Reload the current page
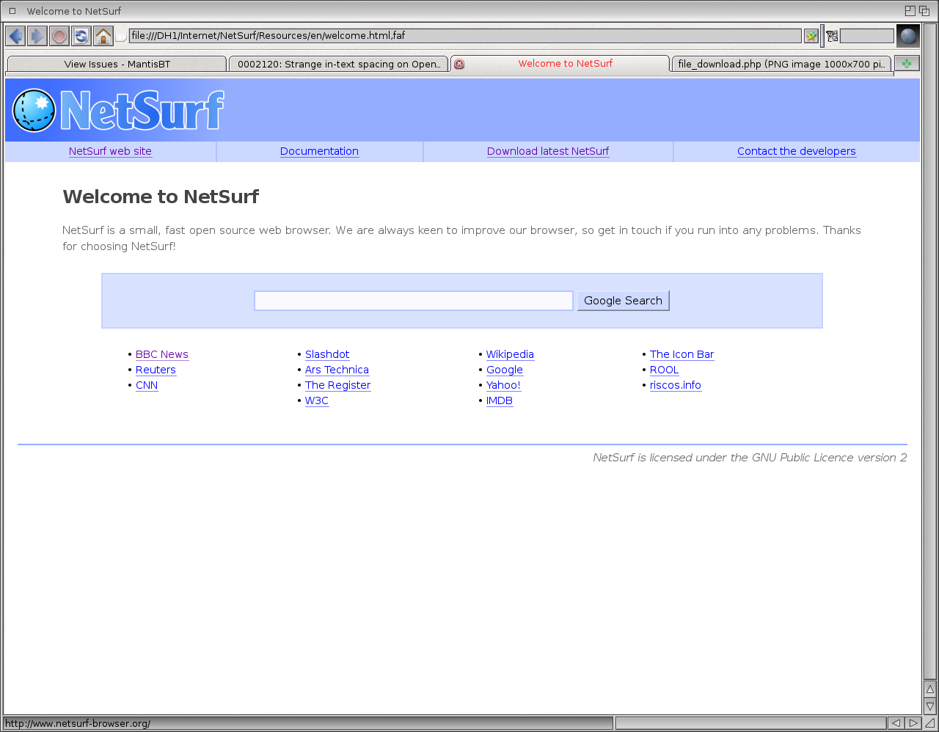The image size is (939, 732). (81, 36)
